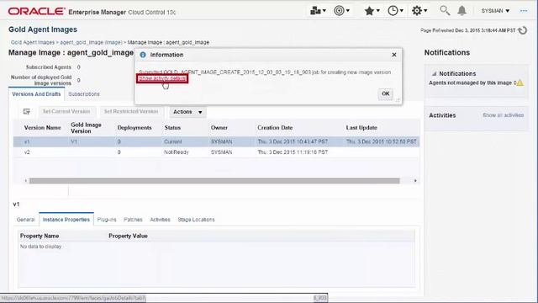
Task: Select the v2 version row
Action: pos(216,151)
